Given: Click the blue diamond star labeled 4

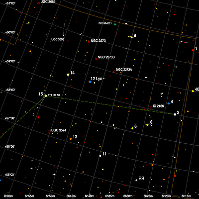Looking at the screenshot, I should pyautogui.click(x=169, y=103).
